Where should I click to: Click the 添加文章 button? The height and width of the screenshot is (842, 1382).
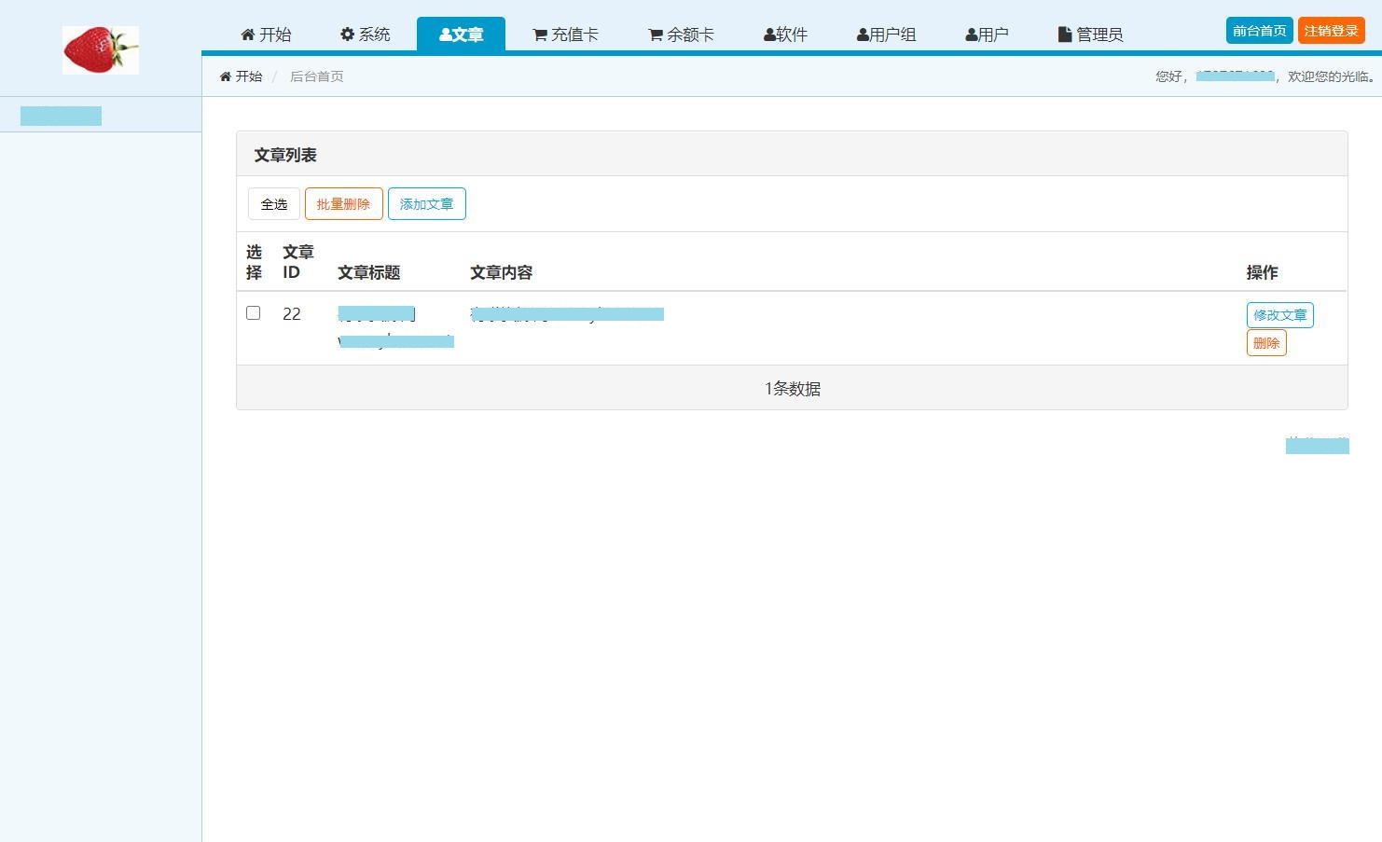(x=426, y=204)
